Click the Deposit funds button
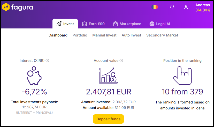The image size is (214, 127). [x=108, y=119]
